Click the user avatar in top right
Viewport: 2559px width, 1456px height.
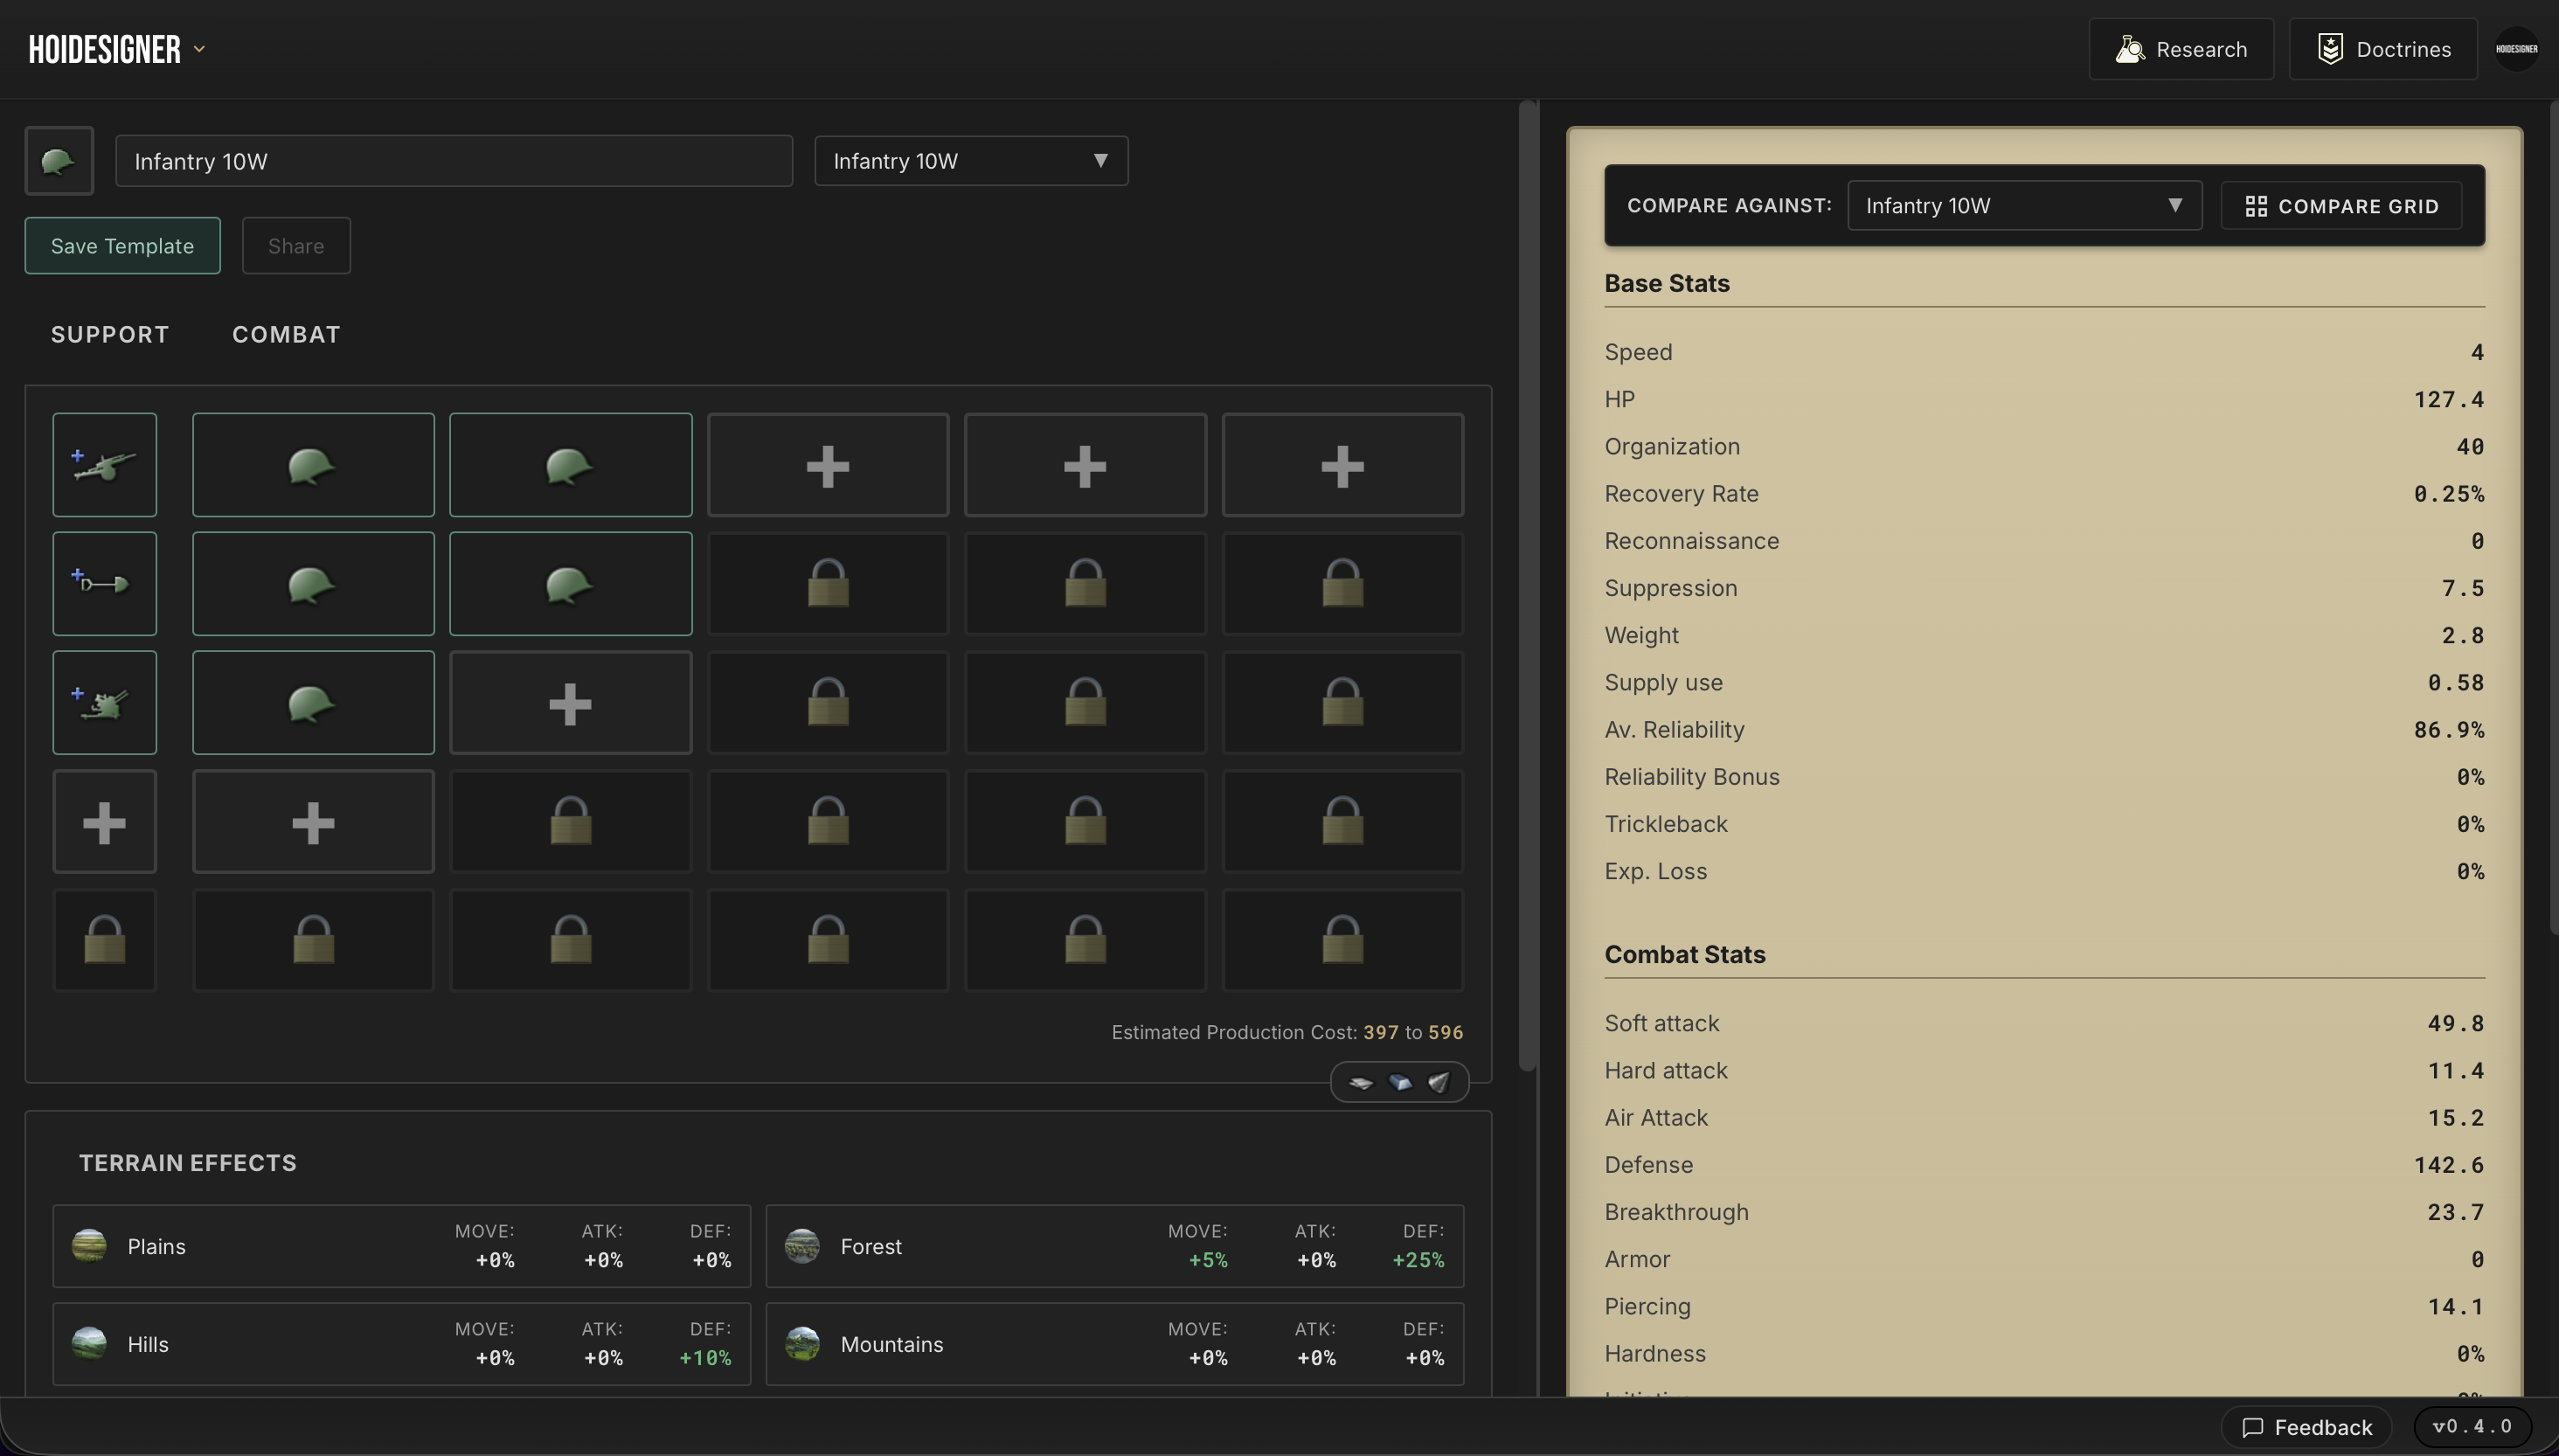[2516, 49]
